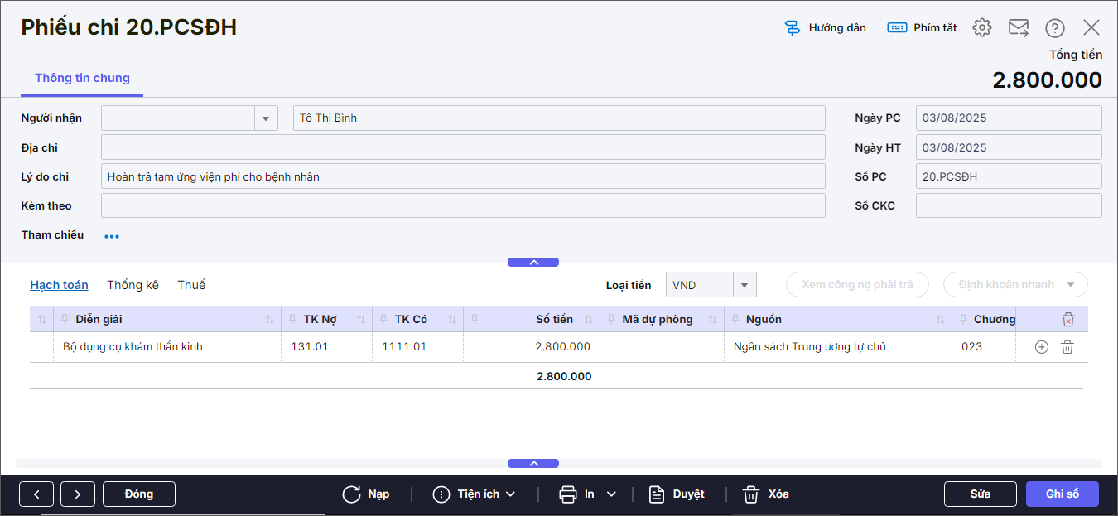1118x516 pixels.
Task: Expand the Tiện ích menu
Action: [475, 494]
